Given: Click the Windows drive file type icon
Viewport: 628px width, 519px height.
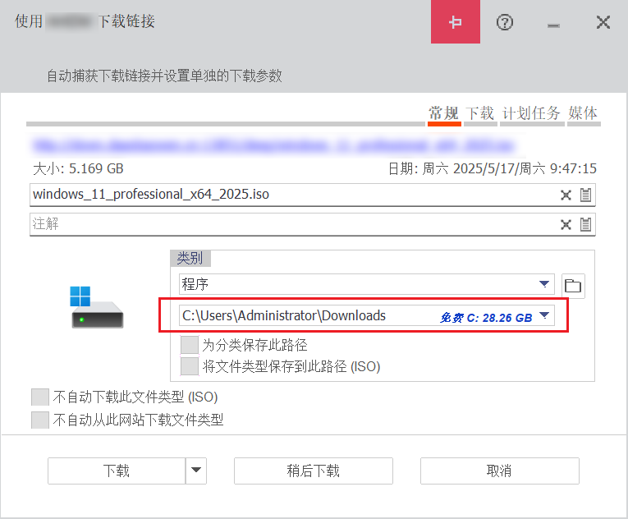Looking at the screenshot, I should [97, 307].
